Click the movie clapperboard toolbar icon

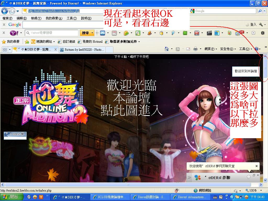coord(209,33)
